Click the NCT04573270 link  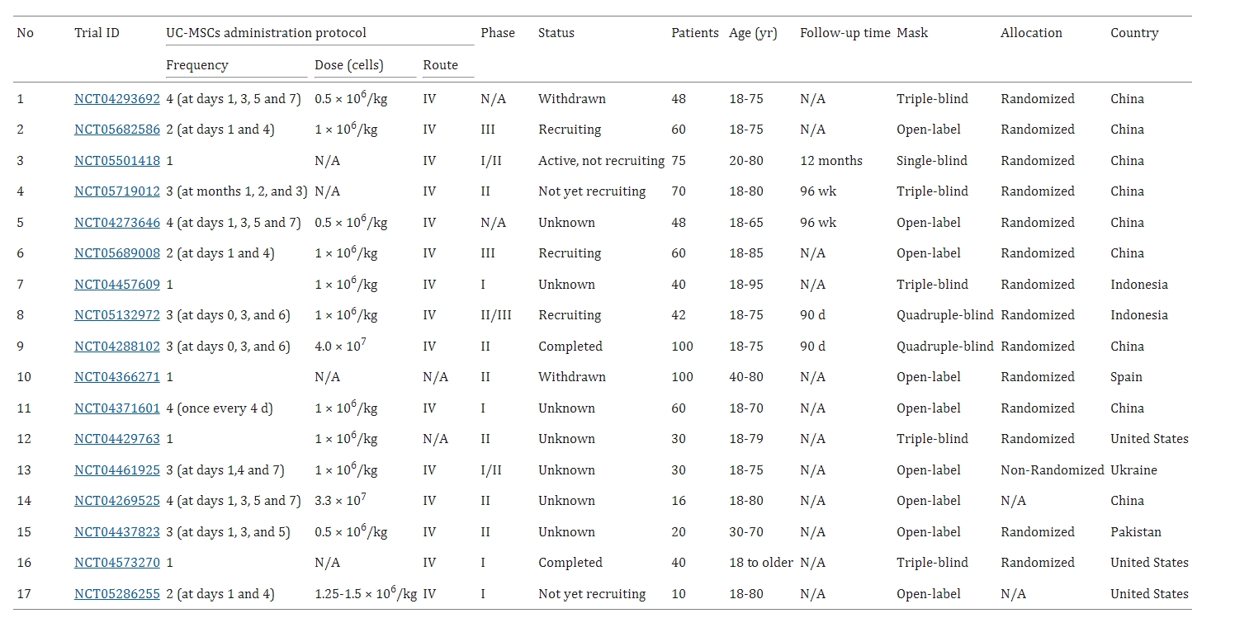tap(116, 563)
